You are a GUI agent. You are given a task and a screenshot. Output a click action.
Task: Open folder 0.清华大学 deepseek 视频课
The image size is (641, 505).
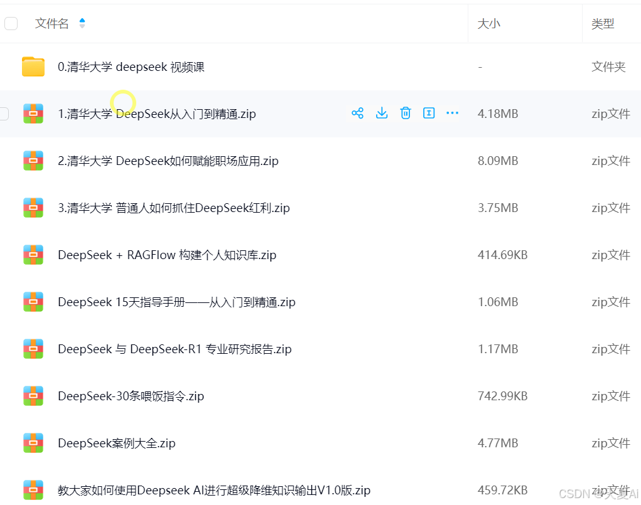(131, 66)
